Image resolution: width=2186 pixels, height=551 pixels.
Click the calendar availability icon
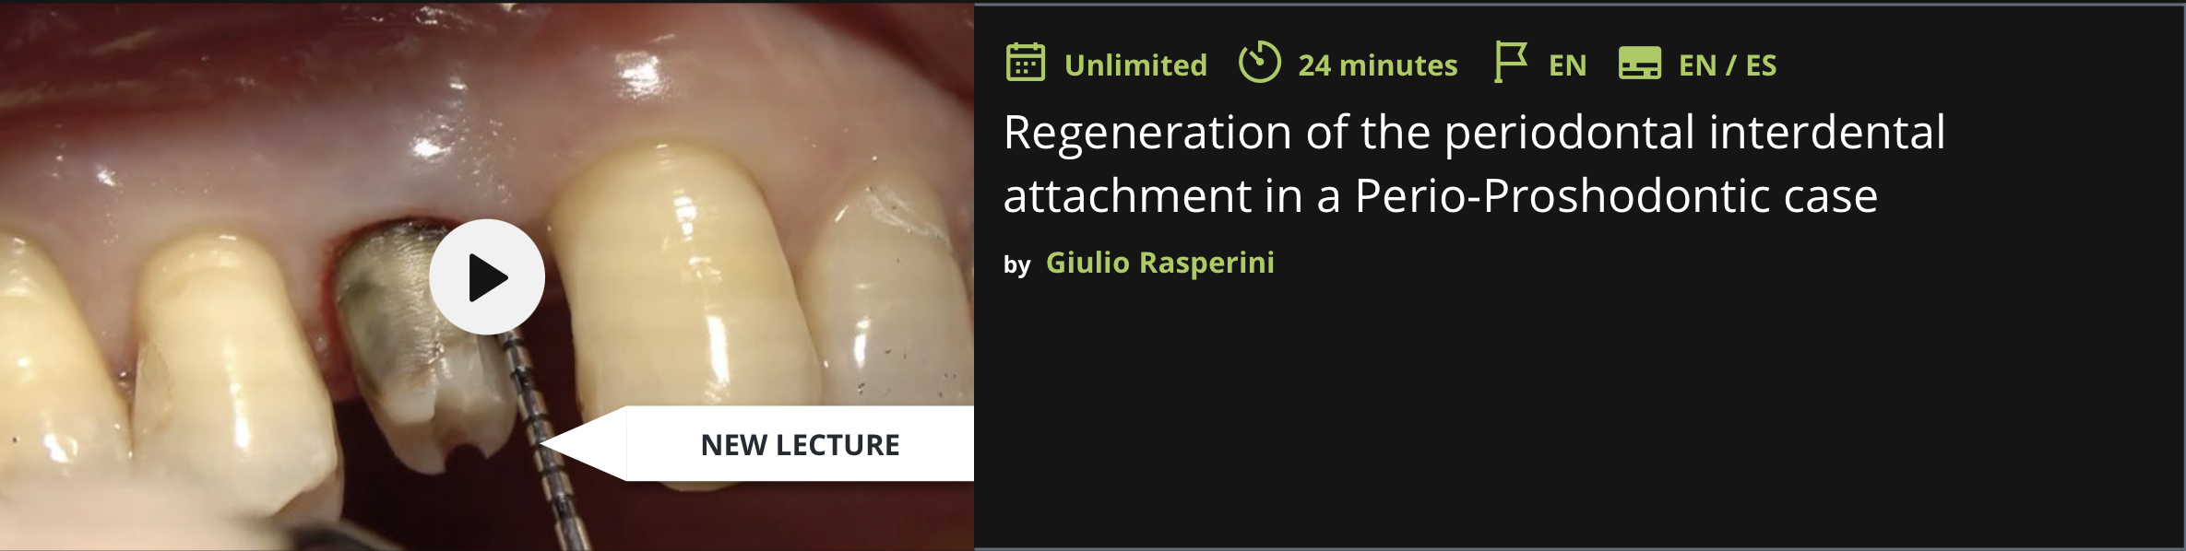click(1025, 63)
